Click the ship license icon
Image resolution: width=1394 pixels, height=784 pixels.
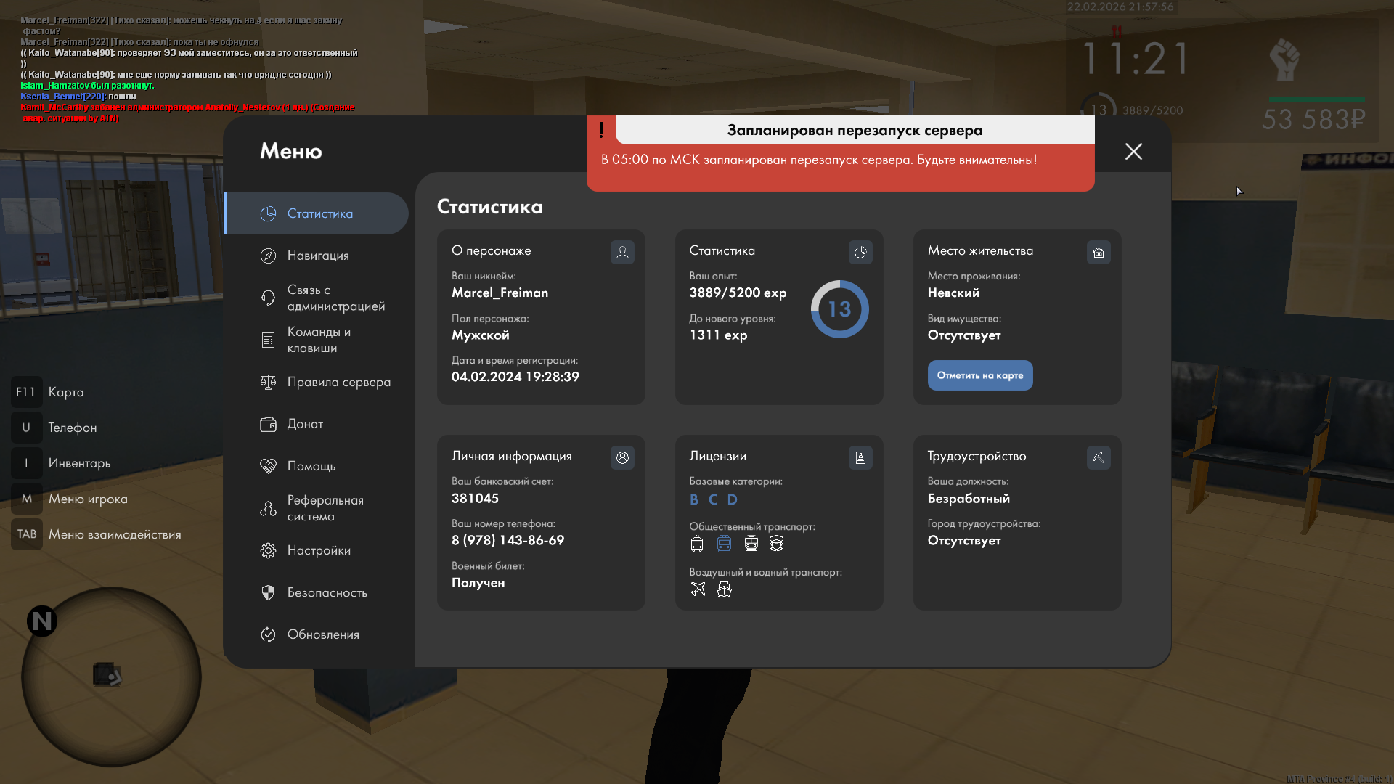coord(724,589)
